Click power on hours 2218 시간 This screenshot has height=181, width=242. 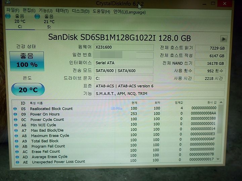coord(210,78)
